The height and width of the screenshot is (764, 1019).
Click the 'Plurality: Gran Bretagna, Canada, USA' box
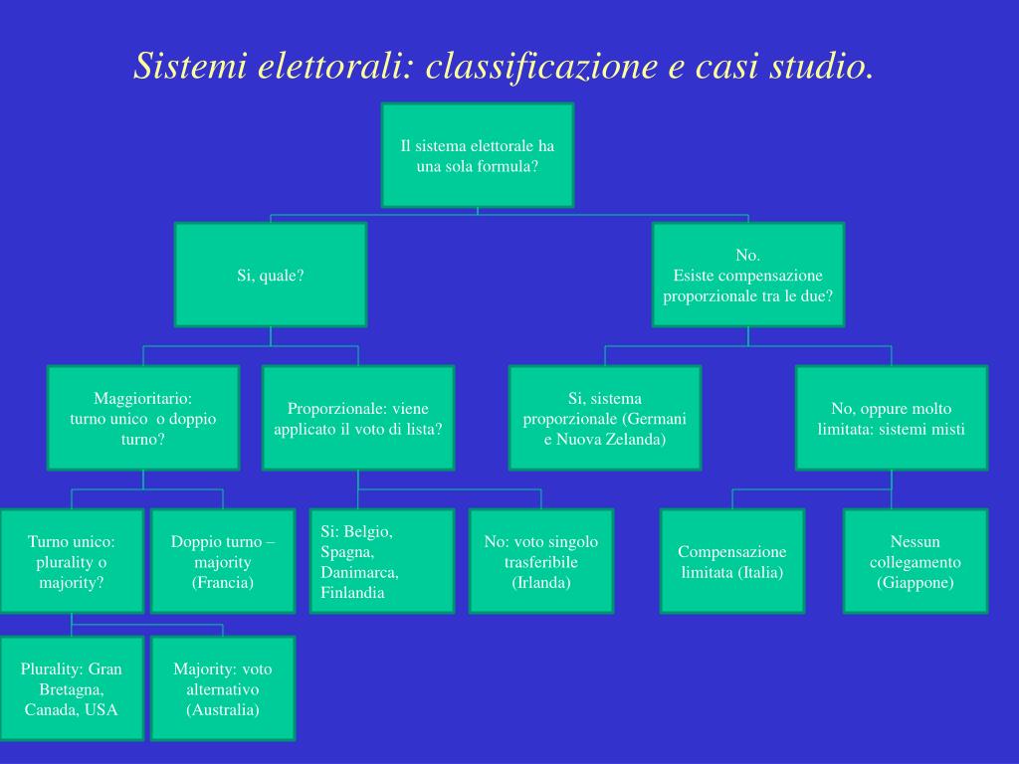[72, 688]
